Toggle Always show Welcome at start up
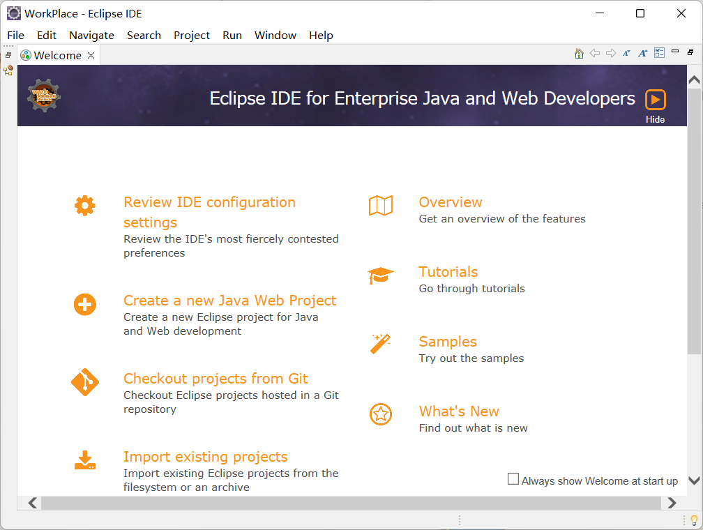Screen dimensions: 703x530 [513, 479]
